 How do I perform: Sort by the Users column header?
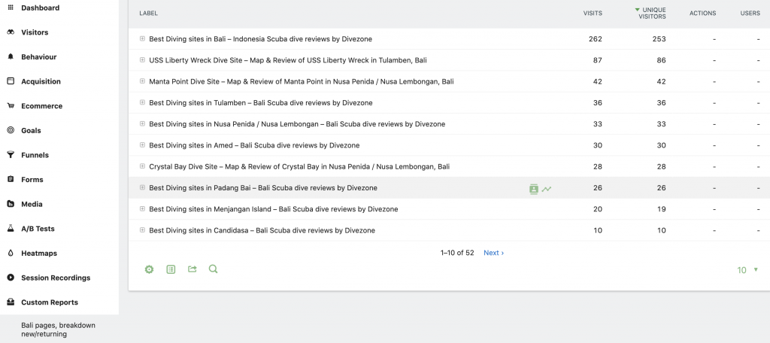(x=750, y=14)
